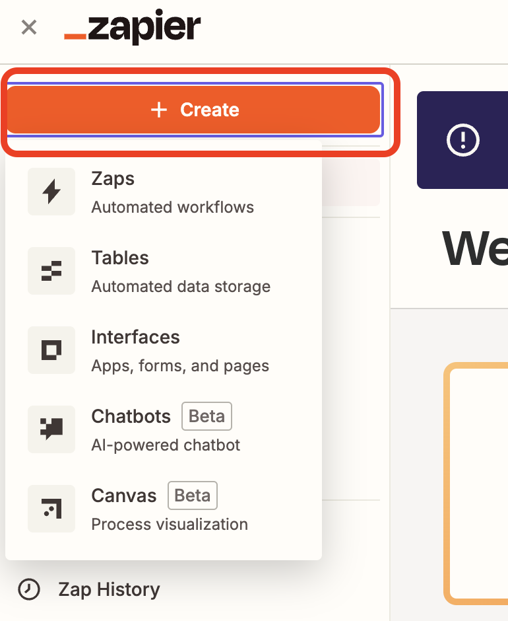
Task: Click the Zapier logo
Action: point(132,29)
